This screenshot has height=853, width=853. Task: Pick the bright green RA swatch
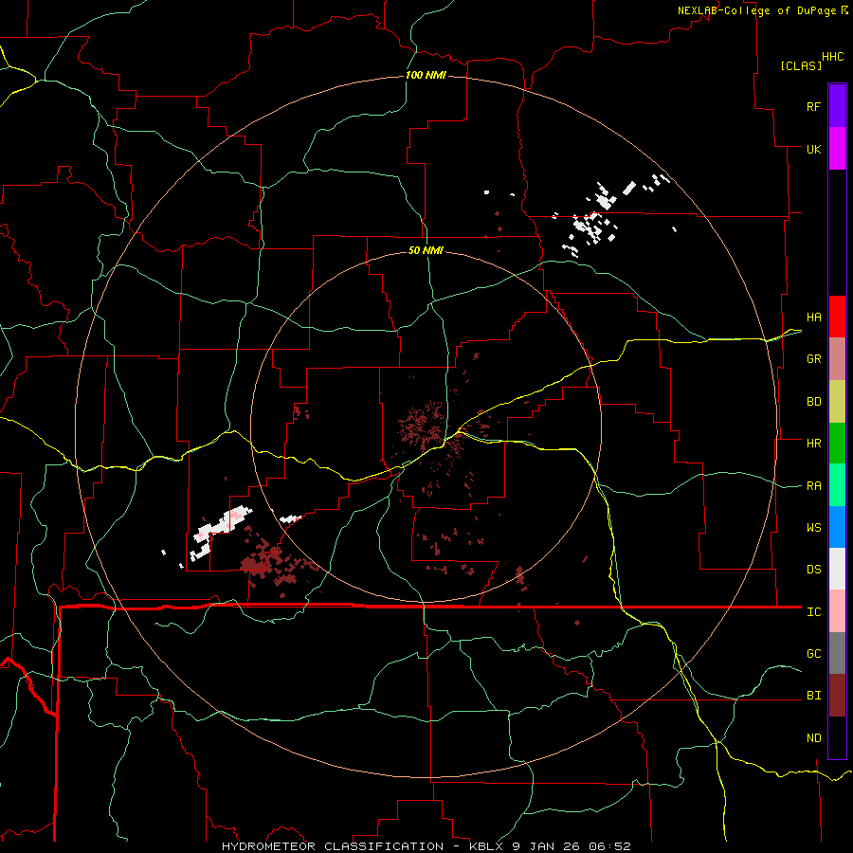coord(837,484)
